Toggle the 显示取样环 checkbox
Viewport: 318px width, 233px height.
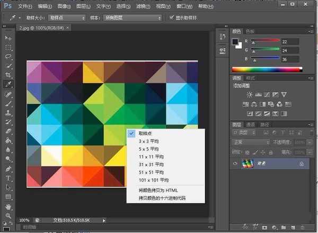pyautogui.click(x=171, y=17)
